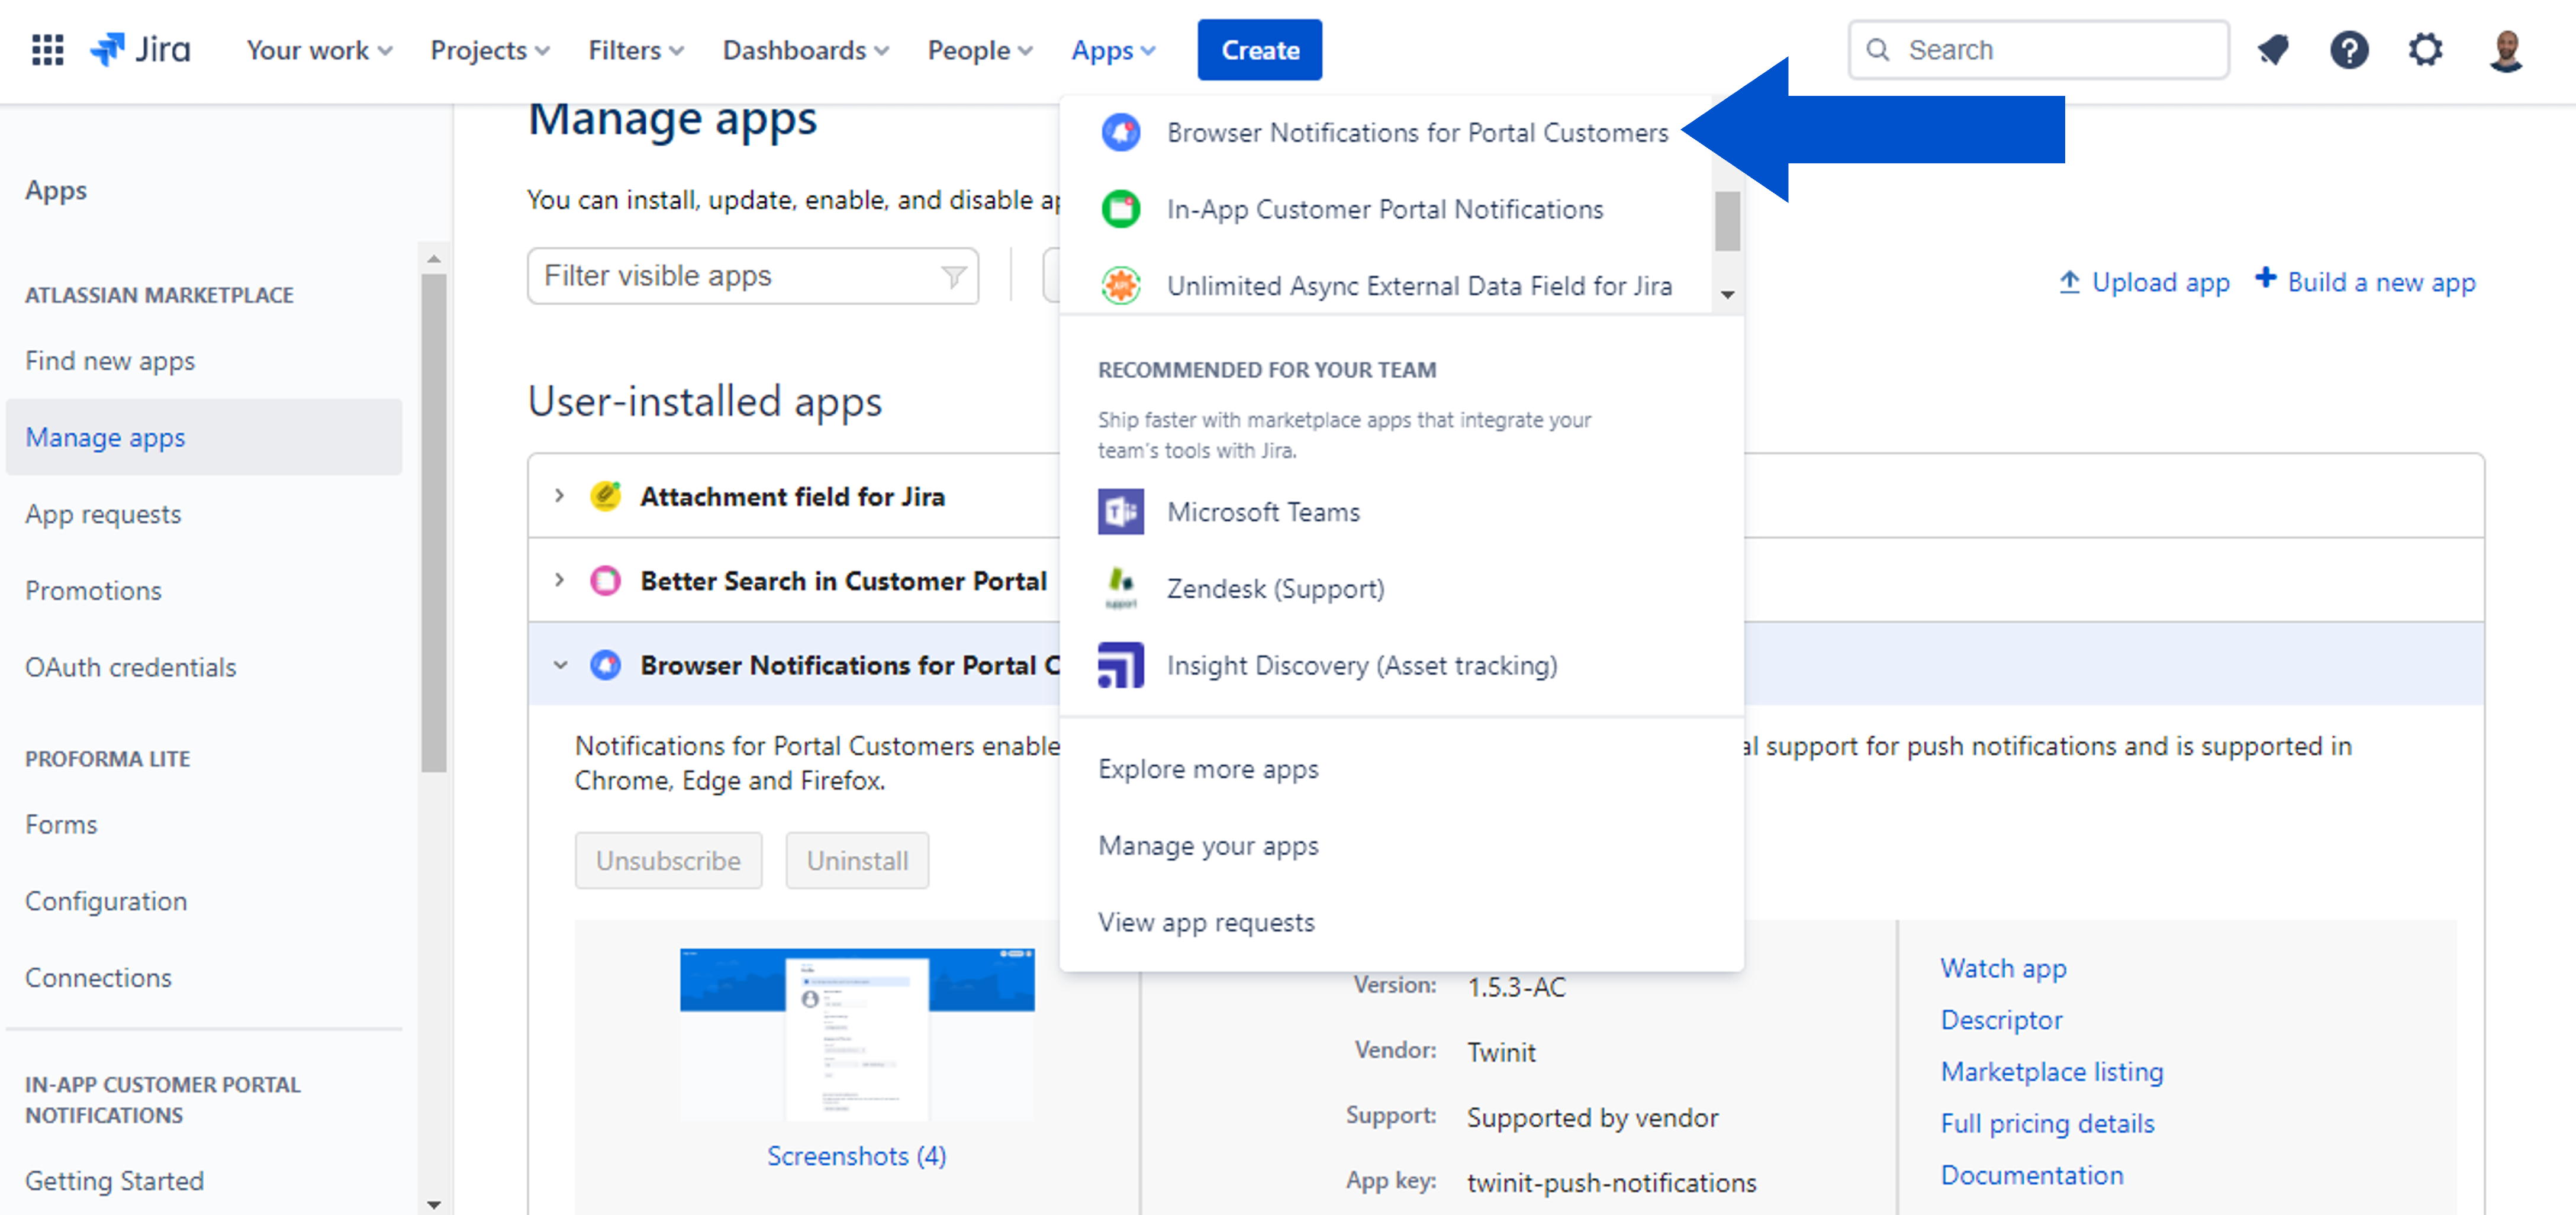This screenshot has height=1215, width=2576.
Task: Open Full pricing details link
Action: click(2047, 1124)
